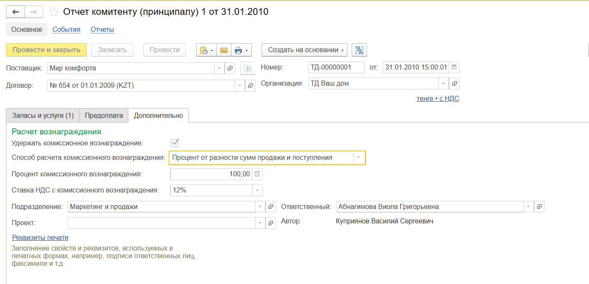
Task: Switch to 'Запасы и услуги (1)' tab
Action: tap(43, 115)
